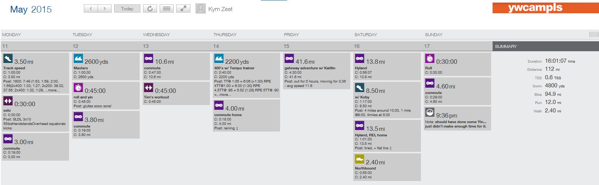Click the user avatar icon beside Kym Zest
Screen dimensions: 599x185
tap(200, 8)
